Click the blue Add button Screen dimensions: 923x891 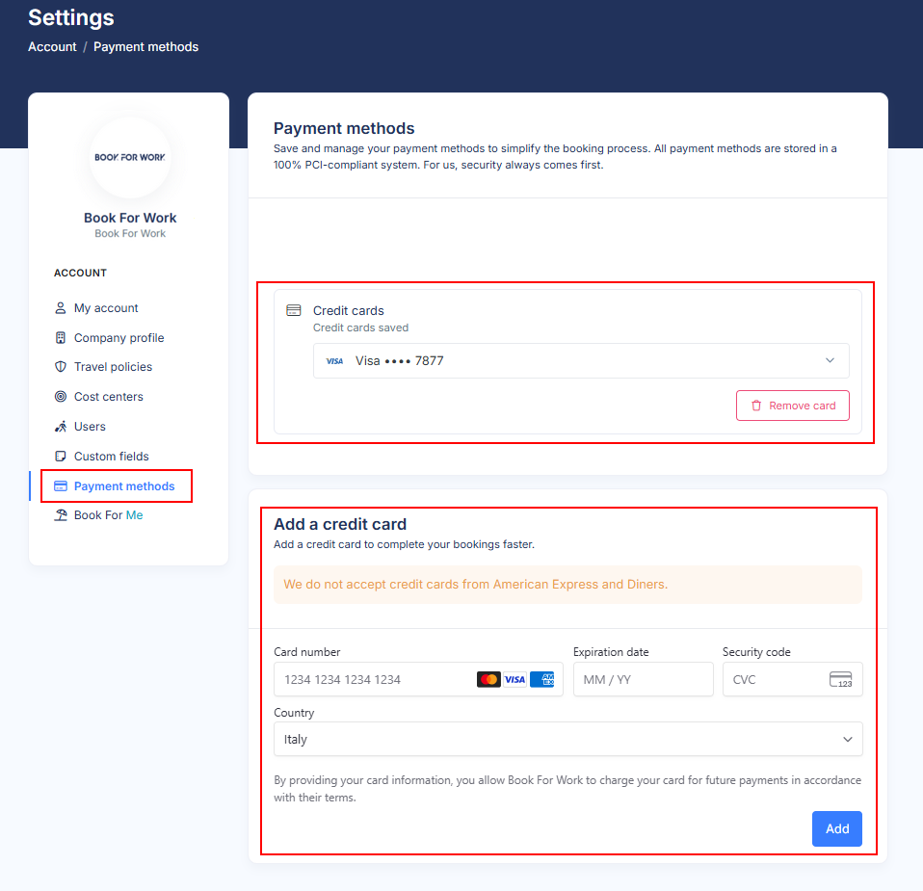click(x=836, y=828)
